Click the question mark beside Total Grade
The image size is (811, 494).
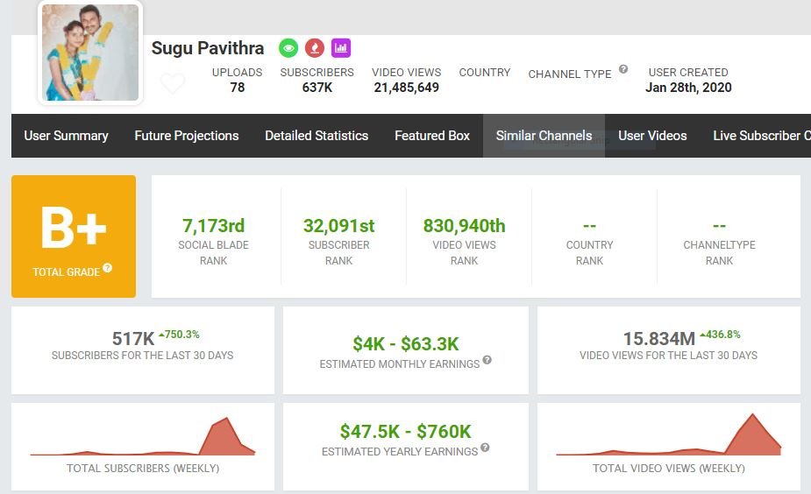click(x=107, y=268)
